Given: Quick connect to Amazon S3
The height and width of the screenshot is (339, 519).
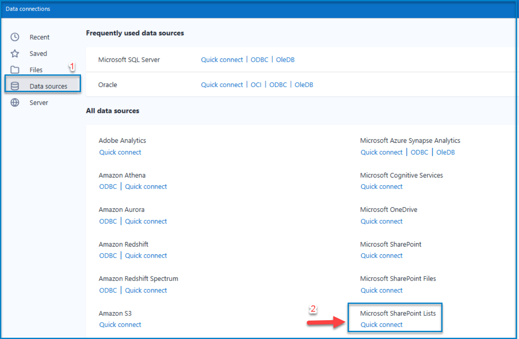Looking at the screenshot, I should [x=120, y=325].
